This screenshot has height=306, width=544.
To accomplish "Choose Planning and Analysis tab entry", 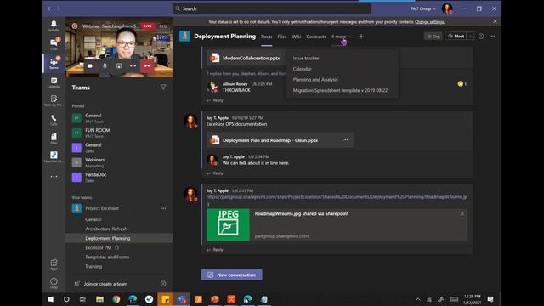I will [x=315, y=79].
